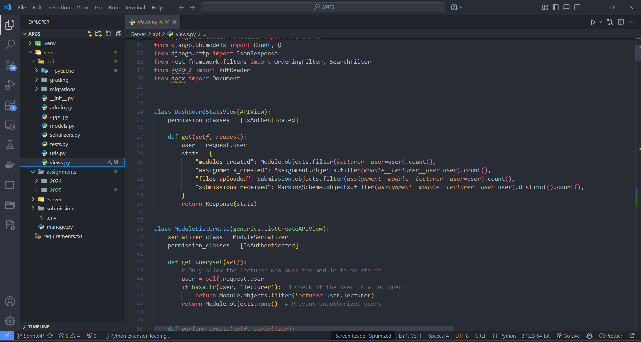This screenshot has height=342, width=641.
Task: Expand the .venv folder
Action: 72,43
